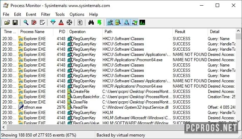Open the Edit menu
Image resolution: width=242 pixels, height=139 pixels.
click(x=18, y=14)
